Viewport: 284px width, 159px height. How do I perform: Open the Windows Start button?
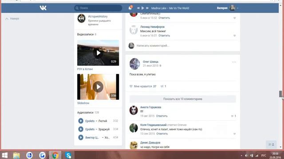click(5, 155)
